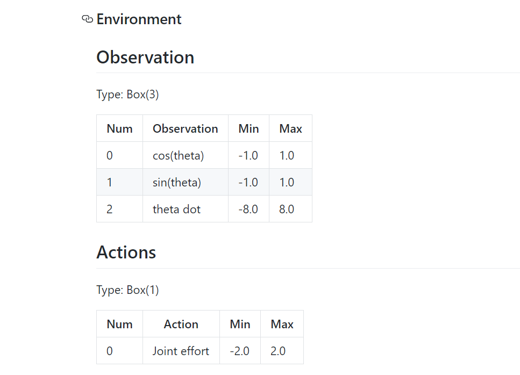Click the Environment heading
Image resolution: width=520 pixels, height=375 pixels.
pos(139,19)
